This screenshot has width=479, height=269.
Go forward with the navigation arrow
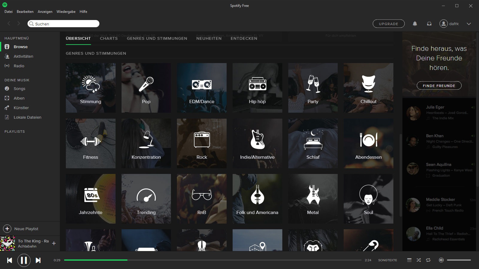(19, 23)
